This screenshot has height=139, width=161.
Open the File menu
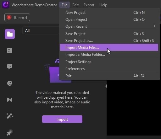(64, 5)
